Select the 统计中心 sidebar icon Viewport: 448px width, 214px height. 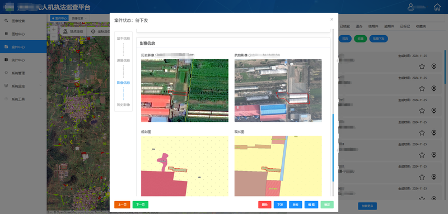(6, 60)
